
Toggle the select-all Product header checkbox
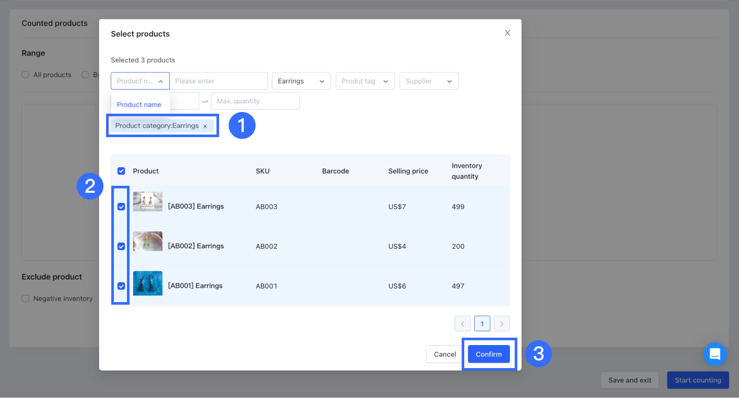(121, 171)
